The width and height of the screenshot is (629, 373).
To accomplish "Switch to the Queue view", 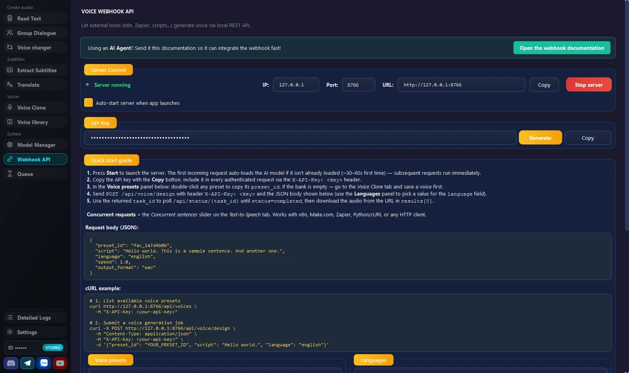I will [x=35, y=174].
